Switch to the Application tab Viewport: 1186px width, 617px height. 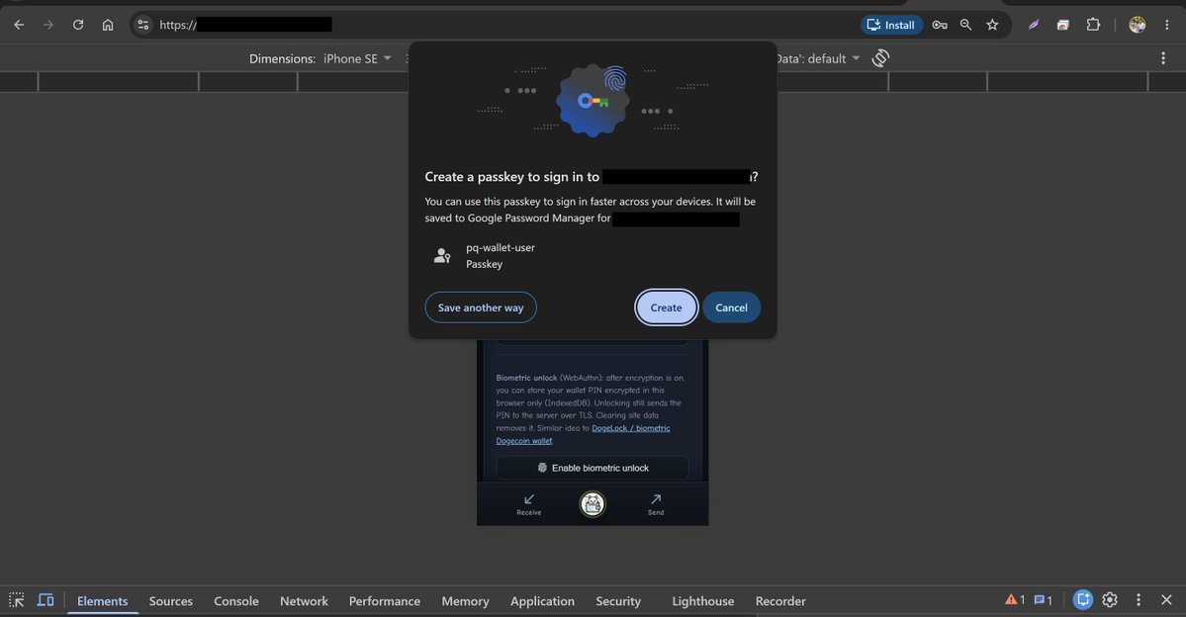542,601
